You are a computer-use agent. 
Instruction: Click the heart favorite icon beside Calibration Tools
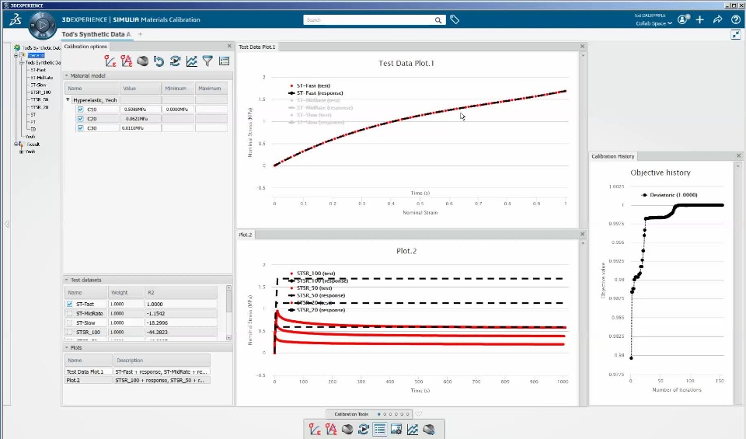[419, 414]
